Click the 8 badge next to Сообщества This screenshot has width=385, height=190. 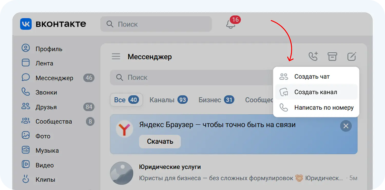pos(90,121)
